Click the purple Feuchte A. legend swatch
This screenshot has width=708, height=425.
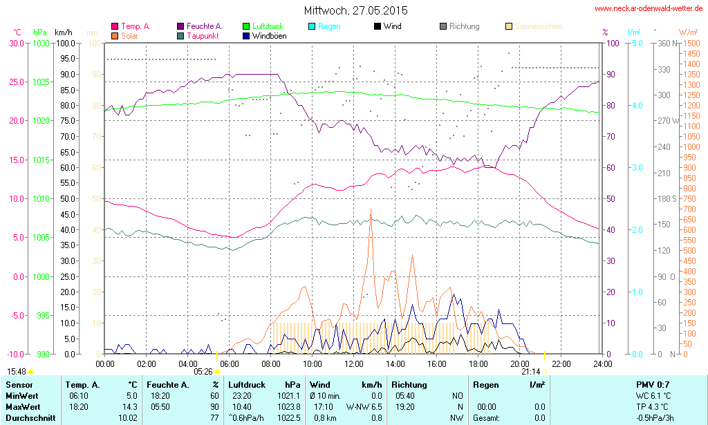click(181, 26)
